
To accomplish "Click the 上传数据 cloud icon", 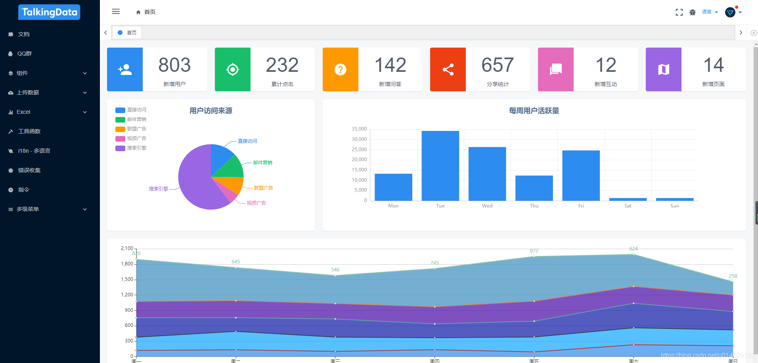I will point(11,93).
